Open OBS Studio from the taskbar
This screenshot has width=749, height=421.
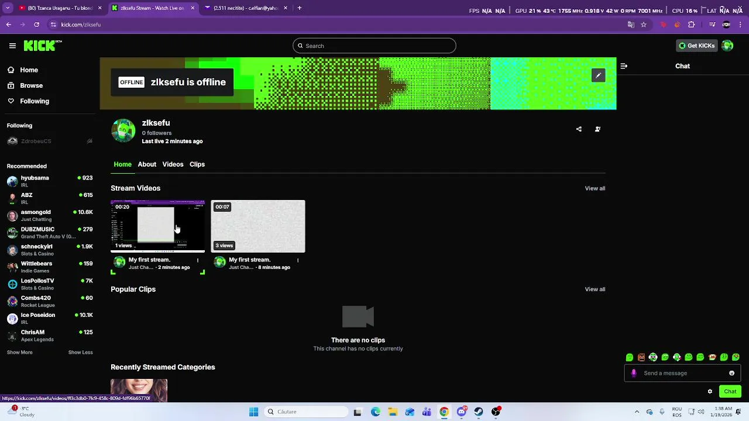[496, 412]
